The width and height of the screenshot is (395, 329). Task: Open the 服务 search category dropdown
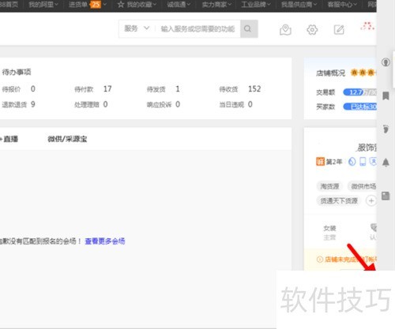click(137, 28)
